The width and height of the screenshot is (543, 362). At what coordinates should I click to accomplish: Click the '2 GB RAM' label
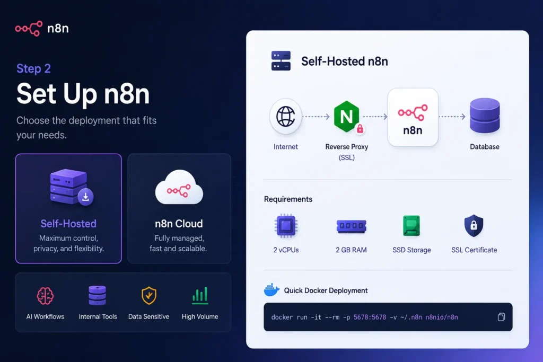pos(351,250)
